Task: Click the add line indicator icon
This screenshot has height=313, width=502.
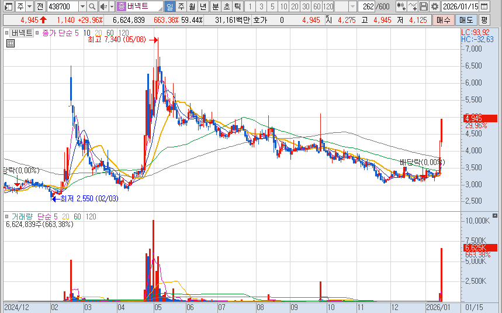Action: tap(413, 6)
